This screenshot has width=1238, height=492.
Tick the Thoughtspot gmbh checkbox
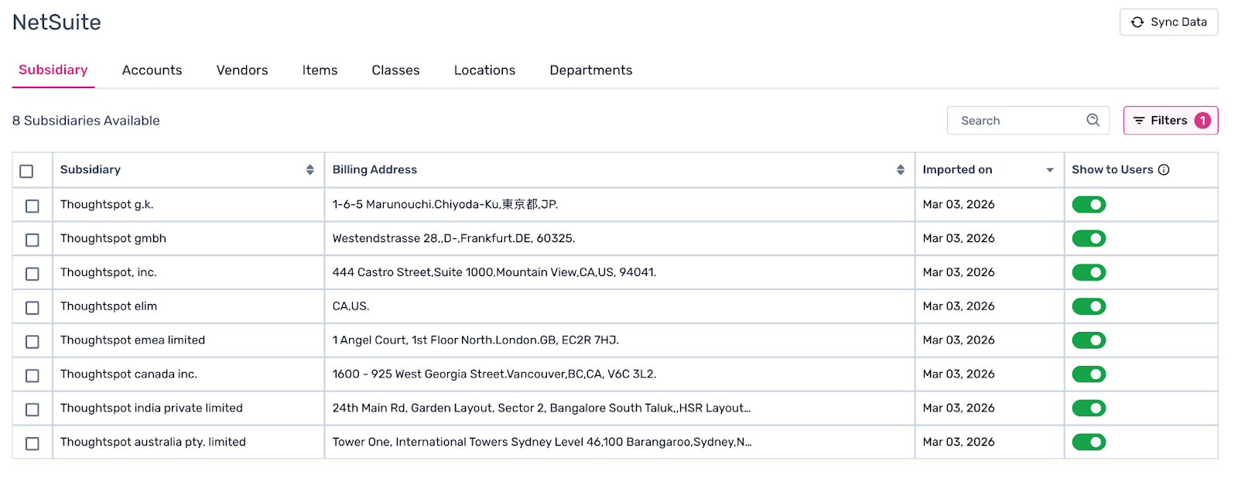[32, 240]
